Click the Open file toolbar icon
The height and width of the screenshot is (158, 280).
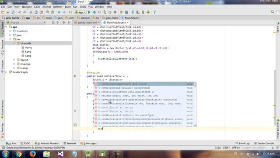coord(3,12)
